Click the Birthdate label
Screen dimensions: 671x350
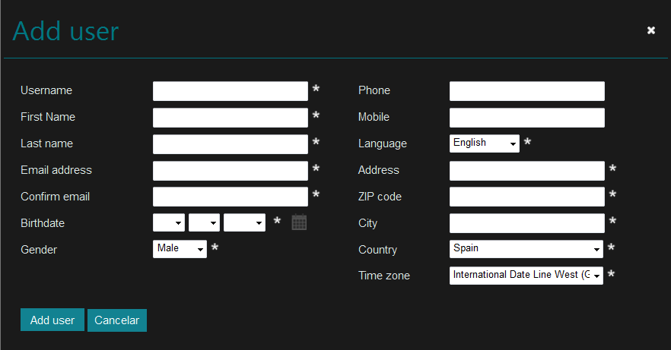pos(43,223)
